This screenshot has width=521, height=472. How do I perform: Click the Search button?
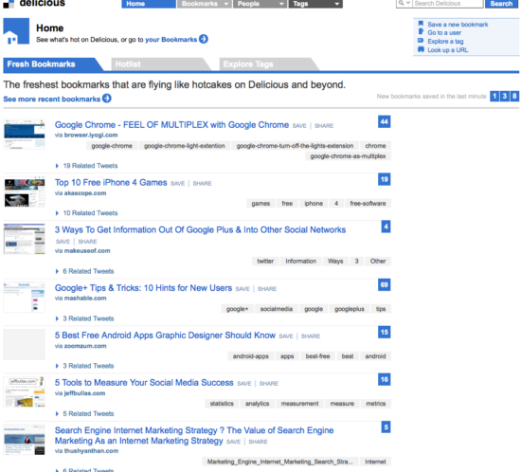[501, 4]
